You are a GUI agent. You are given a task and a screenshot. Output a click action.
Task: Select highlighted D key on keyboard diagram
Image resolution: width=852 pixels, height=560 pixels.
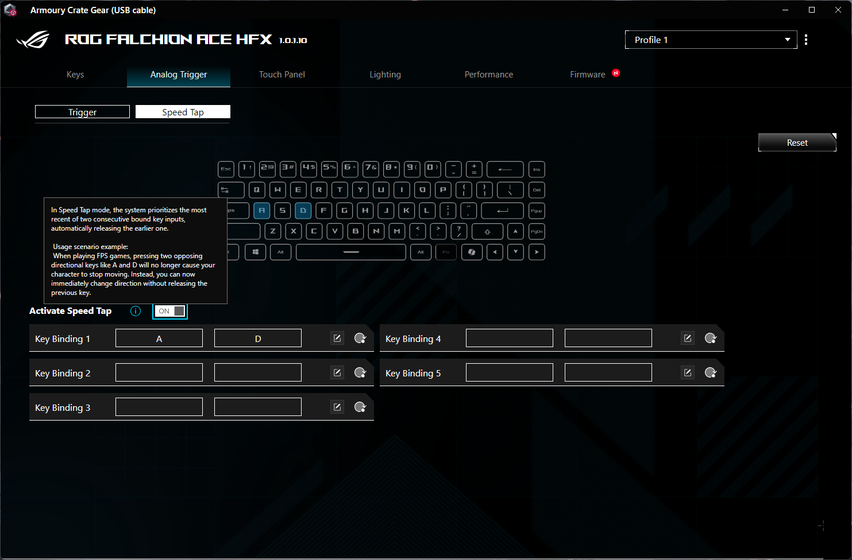click(x=303, y=211)
